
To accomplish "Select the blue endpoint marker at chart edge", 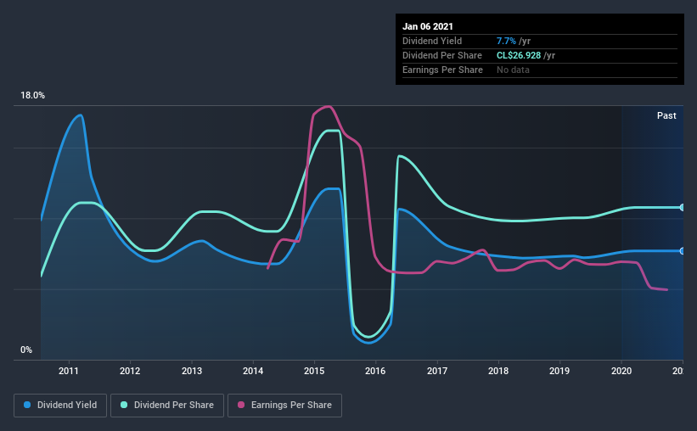I will pyautogui.click(x=682, y=251).
